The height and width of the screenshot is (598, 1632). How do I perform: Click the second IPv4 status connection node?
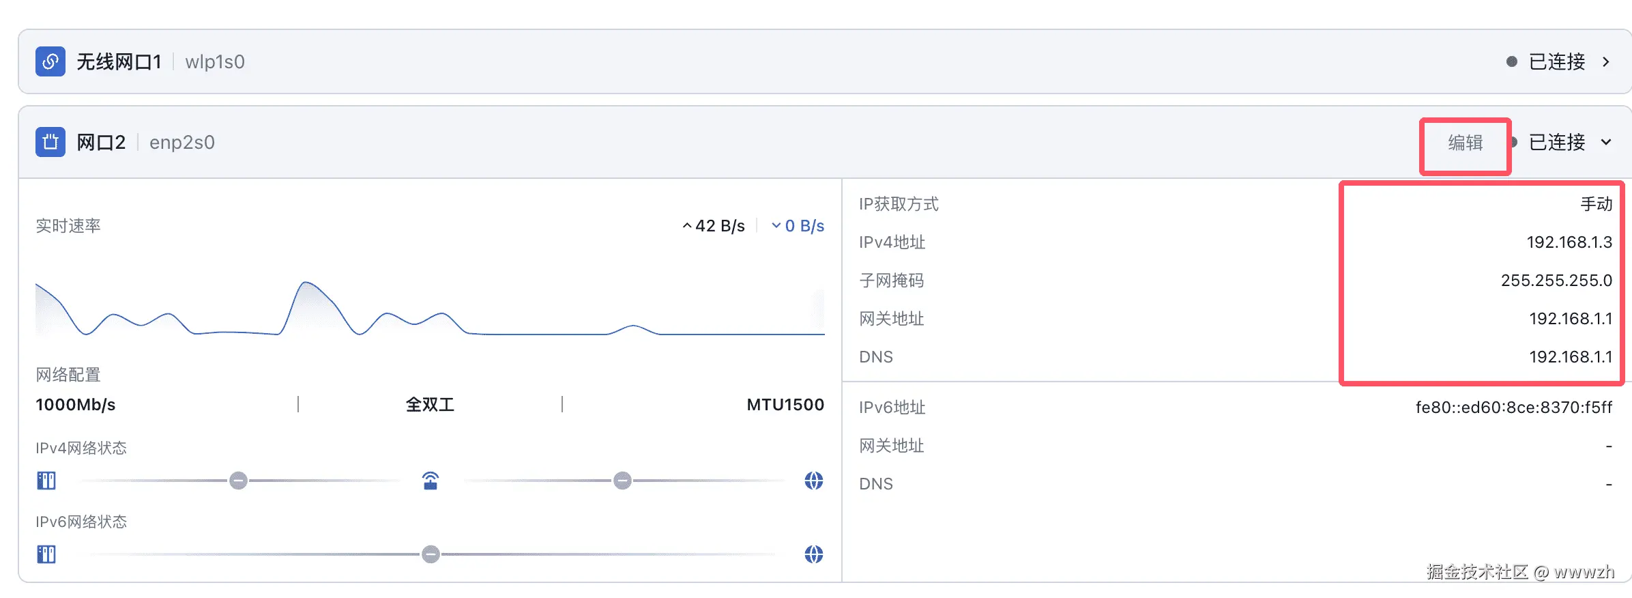pyautogui.click(x=622, y=481)
